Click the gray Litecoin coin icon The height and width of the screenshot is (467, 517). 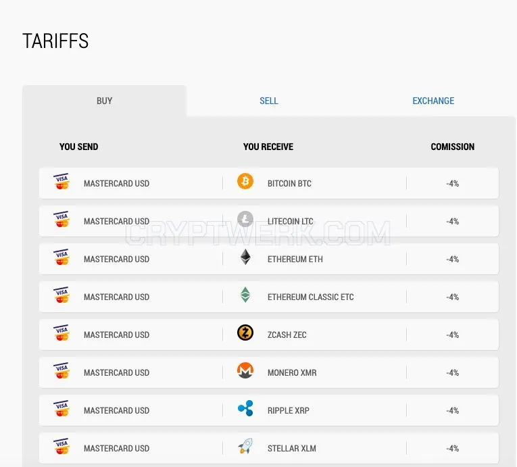(245, 219)
